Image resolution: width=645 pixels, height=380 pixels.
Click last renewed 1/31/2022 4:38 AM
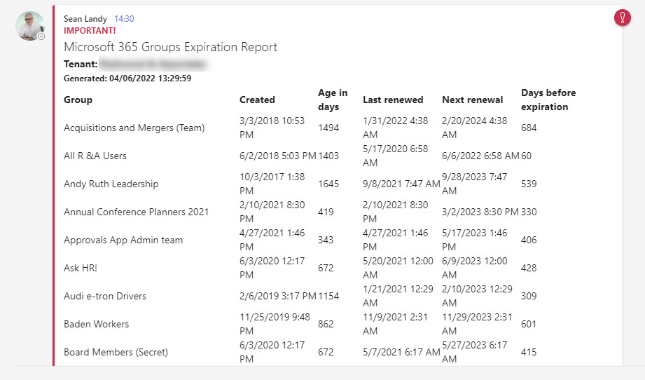tap(396, 128)
